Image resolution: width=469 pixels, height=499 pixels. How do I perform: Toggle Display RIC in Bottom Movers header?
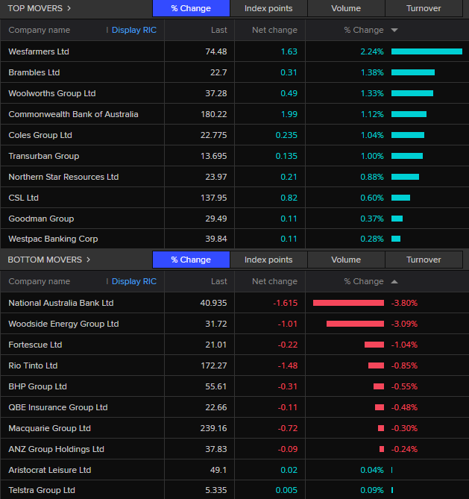[x=134, y=281]
